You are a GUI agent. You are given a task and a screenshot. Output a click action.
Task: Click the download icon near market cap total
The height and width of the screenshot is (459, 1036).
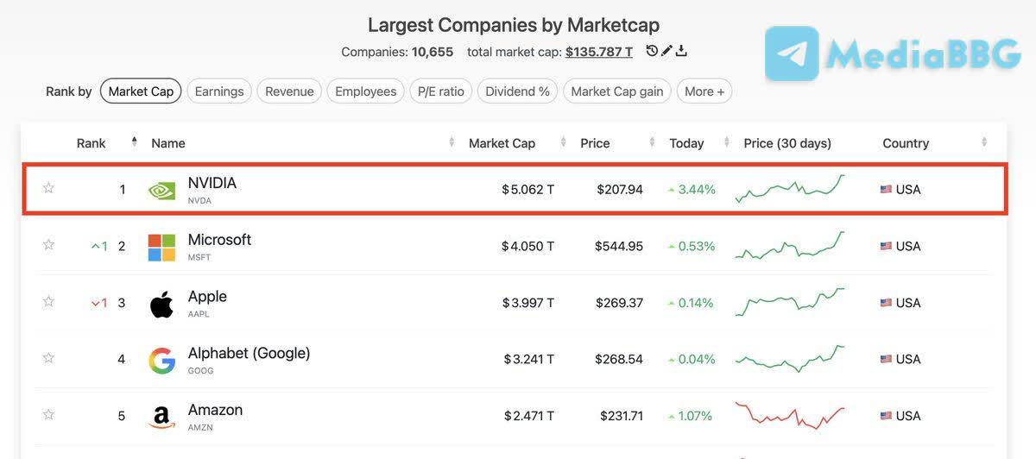coord(681,52)
